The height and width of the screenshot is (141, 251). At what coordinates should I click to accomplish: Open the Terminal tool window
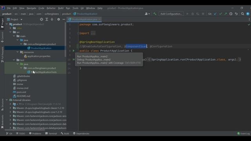coord(51,134)
